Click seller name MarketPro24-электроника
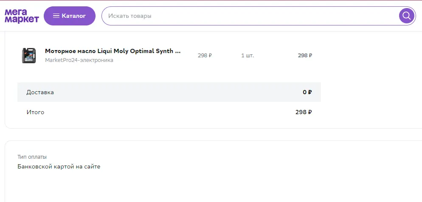 79,60
